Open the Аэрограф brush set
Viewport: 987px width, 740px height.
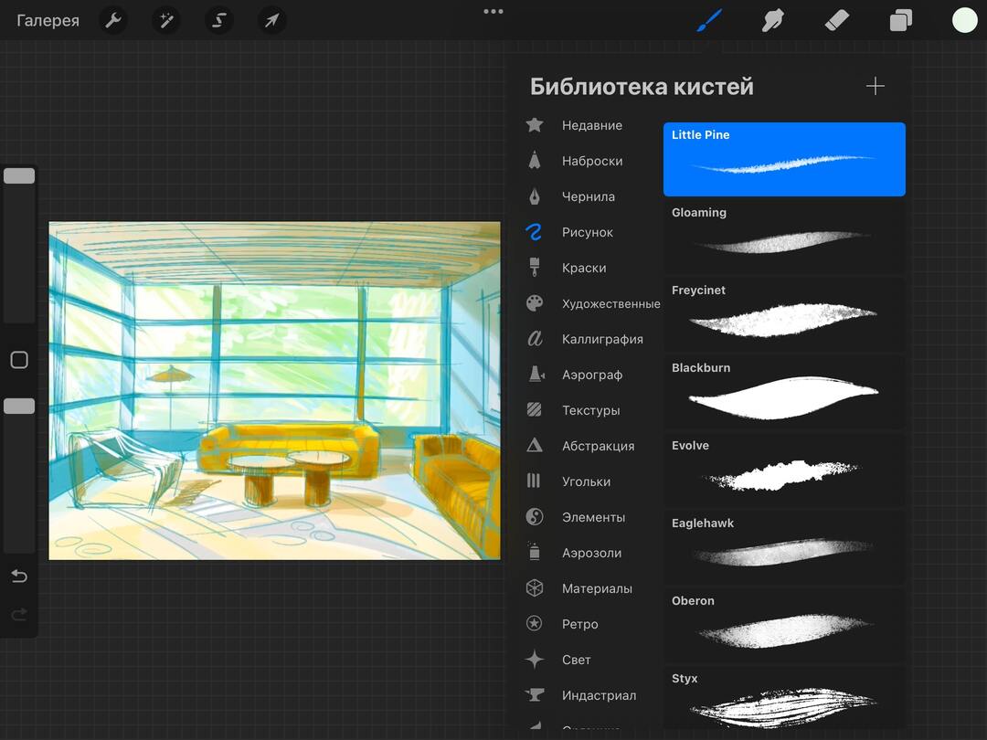point(591,375)
